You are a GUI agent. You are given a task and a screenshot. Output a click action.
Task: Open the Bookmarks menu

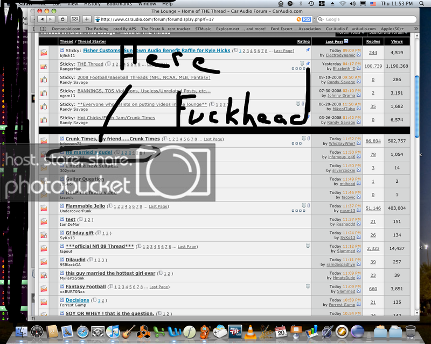[119, 4]
